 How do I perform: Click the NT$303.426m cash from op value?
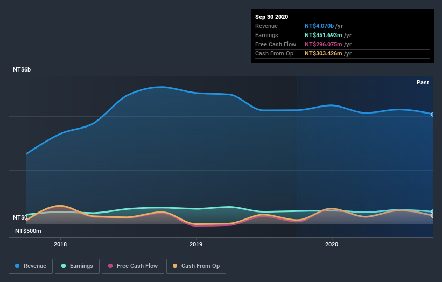(x=324, y=53)
